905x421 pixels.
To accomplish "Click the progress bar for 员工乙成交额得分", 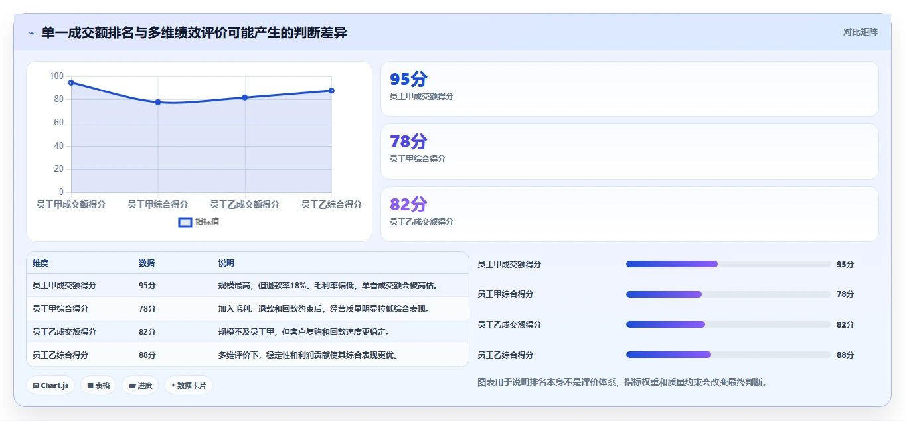I will [728, 324].
